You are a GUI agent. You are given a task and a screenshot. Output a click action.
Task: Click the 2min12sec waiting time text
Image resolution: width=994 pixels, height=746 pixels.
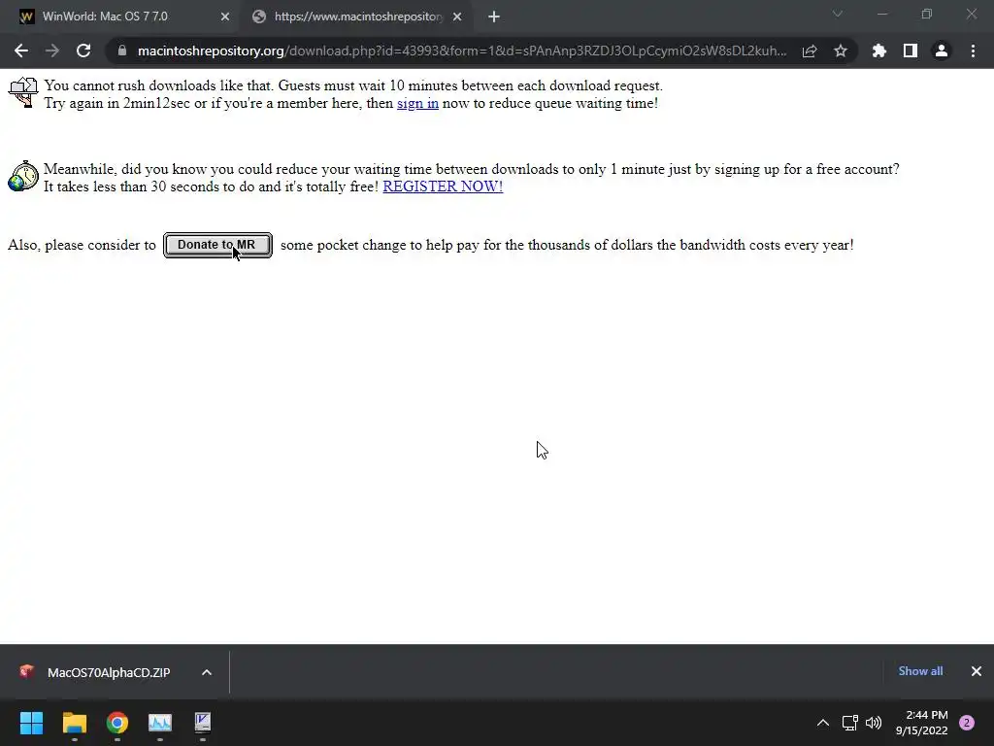point(156,103)
